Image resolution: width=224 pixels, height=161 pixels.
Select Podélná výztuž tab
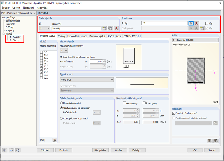pyautogui.click(x=48, y=36)
